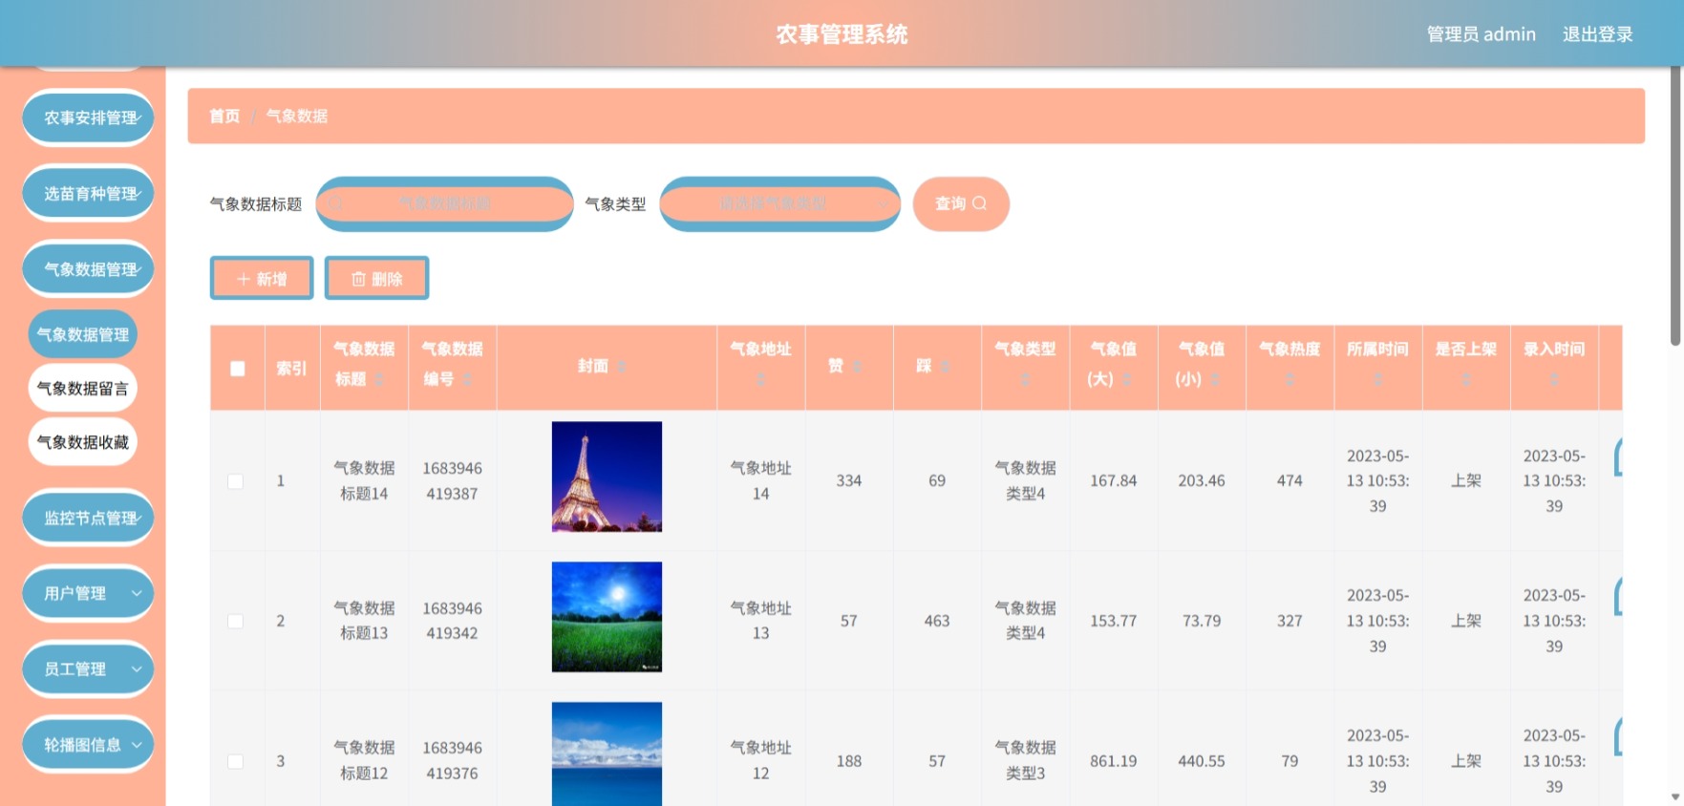Open 气象数据留言 submenu item
The height and width of the screenshot is (806, 1684).
(83, 388)
